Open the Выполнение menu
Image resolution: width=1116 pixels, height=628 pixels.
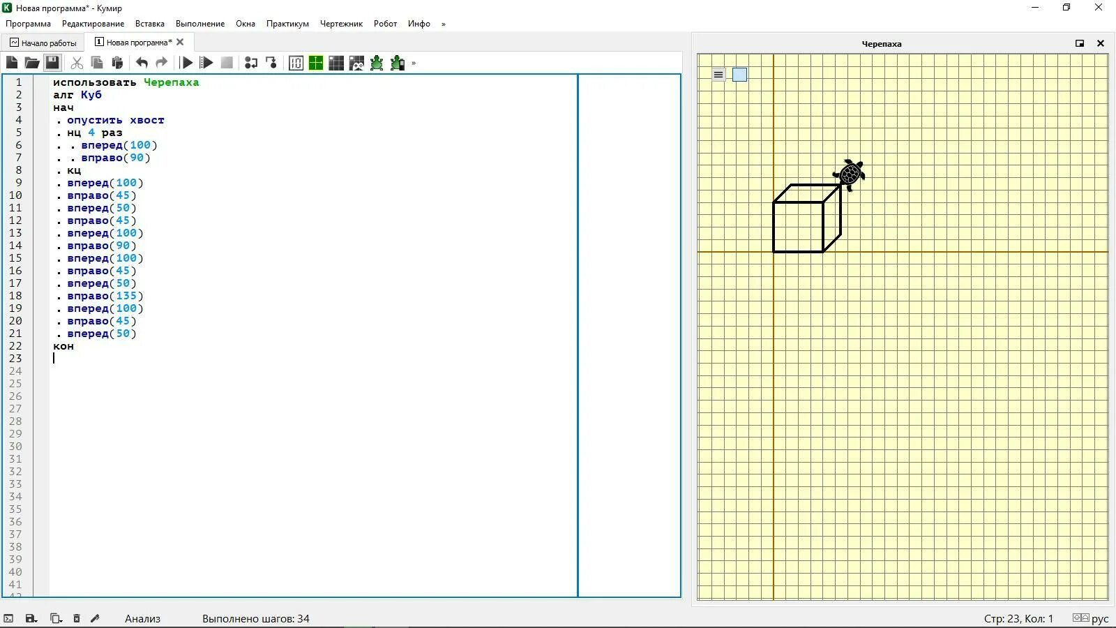pyautogui.click(x=200, y=24)
